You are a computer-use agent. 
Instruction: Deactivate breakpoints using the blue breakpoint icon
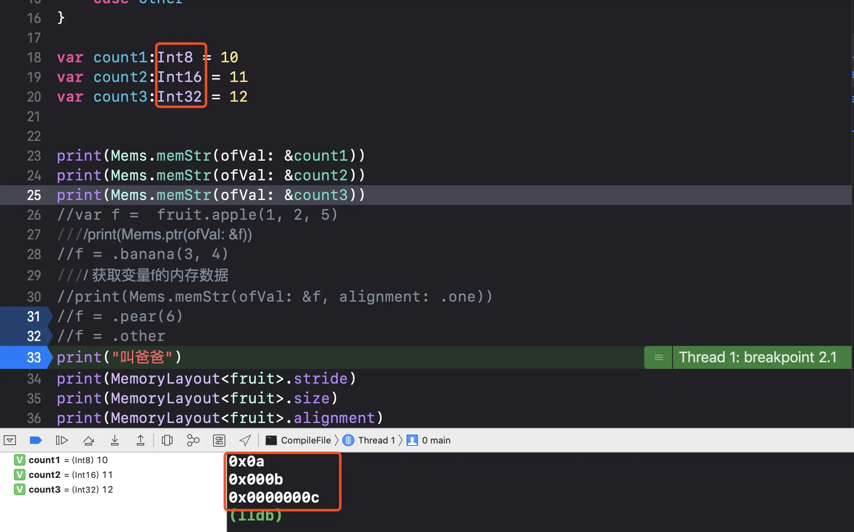click(36, 440)
